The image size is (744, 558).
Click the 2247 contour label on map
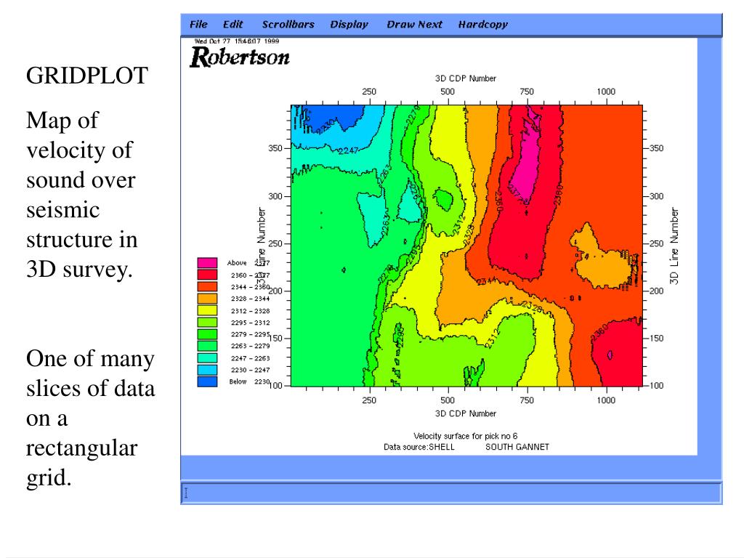pyautogui.click(x=348, y=150)
